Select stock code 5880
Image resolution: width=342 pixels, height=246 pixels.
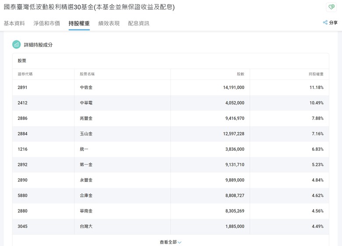tap(22, 195)
